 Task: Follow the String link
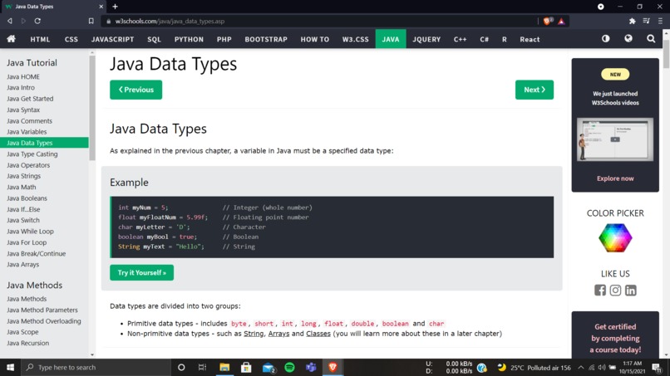254,334
